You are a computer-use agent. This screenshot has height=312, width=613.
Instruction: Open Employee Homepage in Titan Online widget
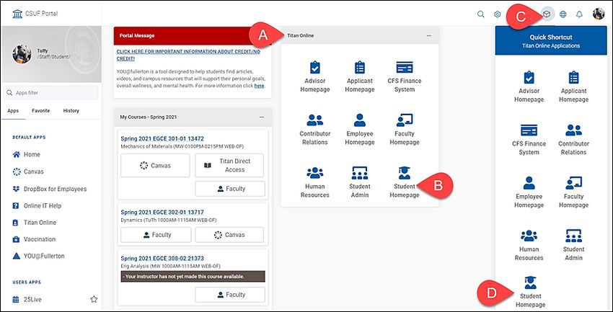[360, 129]
